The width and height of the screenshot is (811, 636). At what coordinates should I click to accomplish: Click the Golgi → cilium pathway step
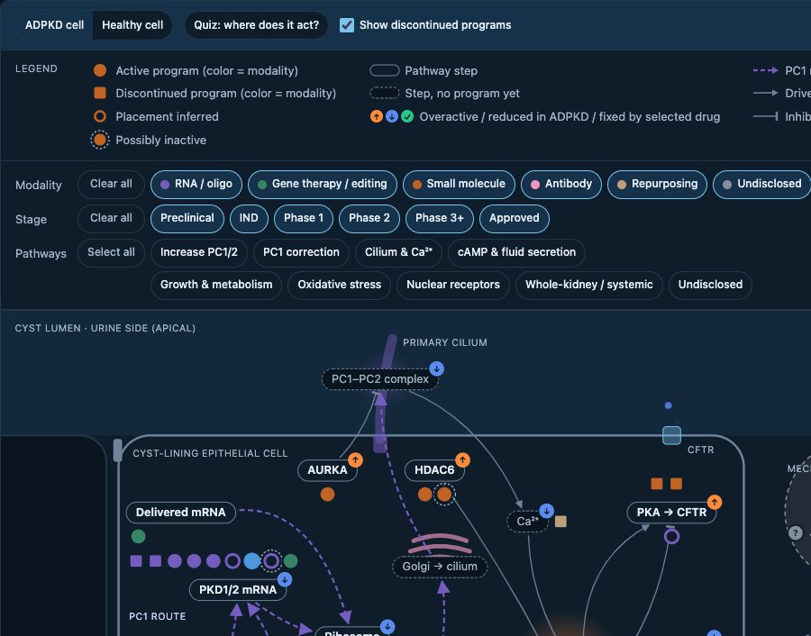(x=440, y=567)
